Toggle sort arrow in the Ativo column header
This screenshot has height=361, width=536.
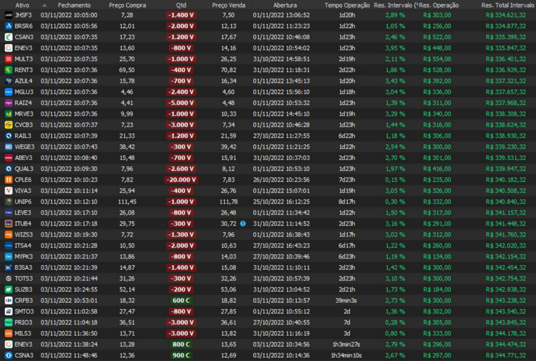pos(45,5)
